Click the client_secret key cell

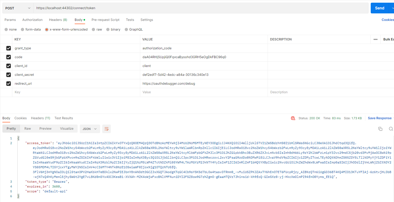coord(76,75)
